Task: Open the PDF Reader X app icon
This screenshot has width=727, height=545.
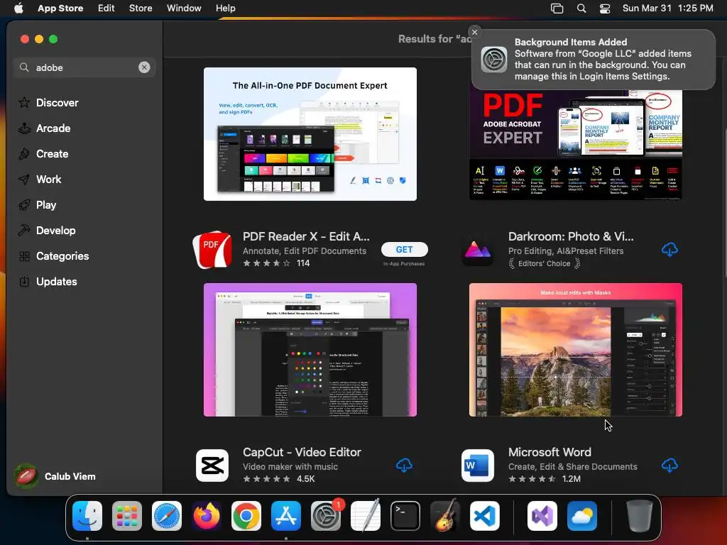Action: tap(212, 250)
